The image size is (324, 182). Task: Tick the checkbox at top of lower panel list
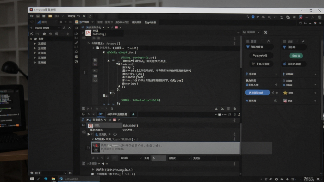[x=83, y=125]
